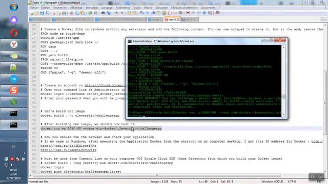Click the clock showing 00:20
The width and height of the screenshot is (328, 184).
pyautogui.click(x=14, y=170)
